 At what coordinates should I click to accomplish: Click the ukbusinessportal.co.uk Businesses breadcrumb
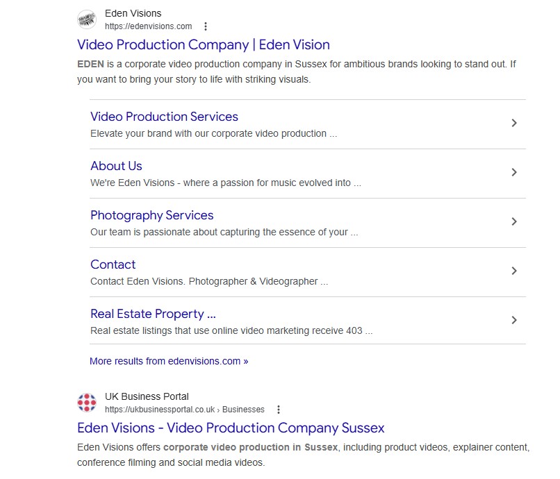click(x=184, y=410)
